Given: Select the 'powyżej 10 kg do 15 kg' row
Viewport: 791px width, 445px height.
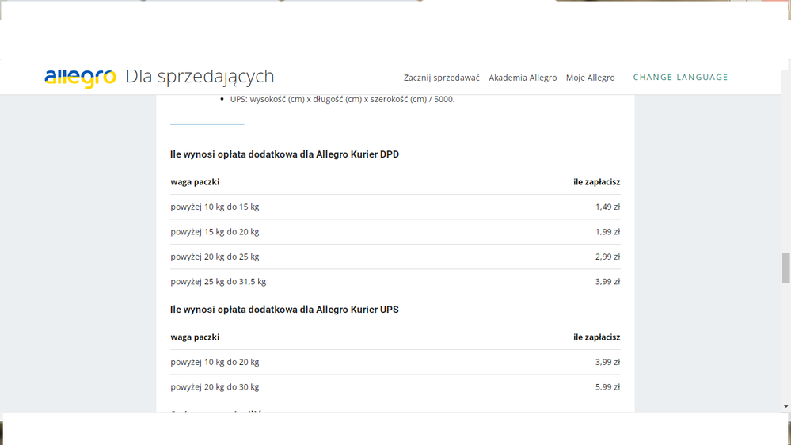Looking at the screenshot, I should (x=215, y=207).
